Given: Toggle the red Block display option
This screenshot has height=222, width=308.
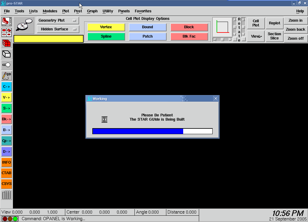Looking at the screenshot, I should pyautogui.click(x=189, y=27).
